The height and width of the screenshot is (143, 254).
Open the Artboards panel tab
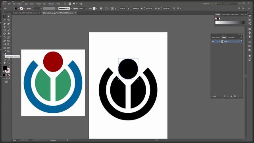pyautogui.click(x=231, y=37)
